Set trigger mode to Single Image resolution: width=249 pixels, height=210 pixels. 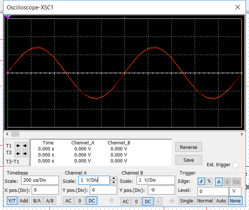pos(186,201)
